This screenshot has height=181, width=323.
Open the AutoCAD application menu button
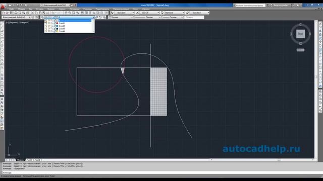[x=3, y=7]
